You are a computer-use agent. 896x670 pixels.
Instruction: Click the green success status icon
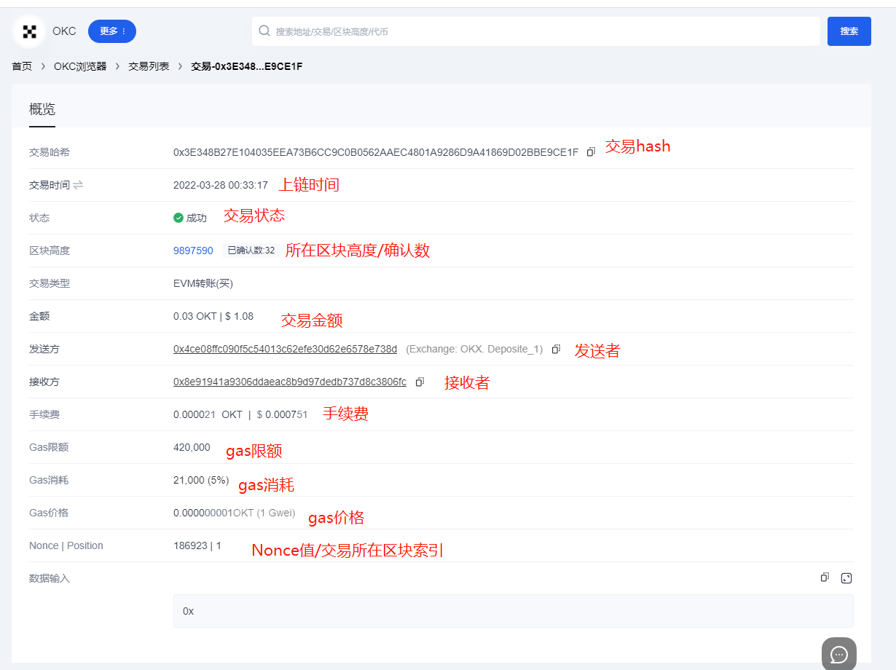click(x=178, y=217)
